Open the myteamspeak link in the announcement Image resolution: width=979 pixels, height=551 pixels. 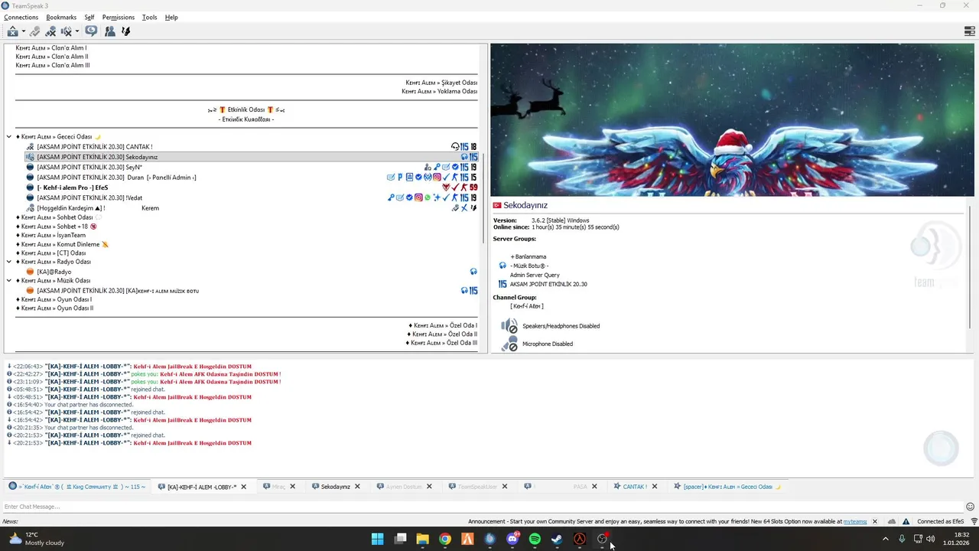855,522
